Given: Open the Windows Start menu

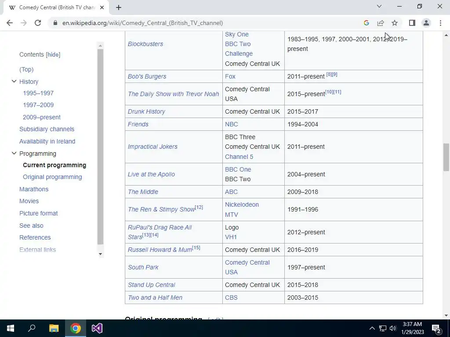Looking at the screenshot, I should 11,328.
